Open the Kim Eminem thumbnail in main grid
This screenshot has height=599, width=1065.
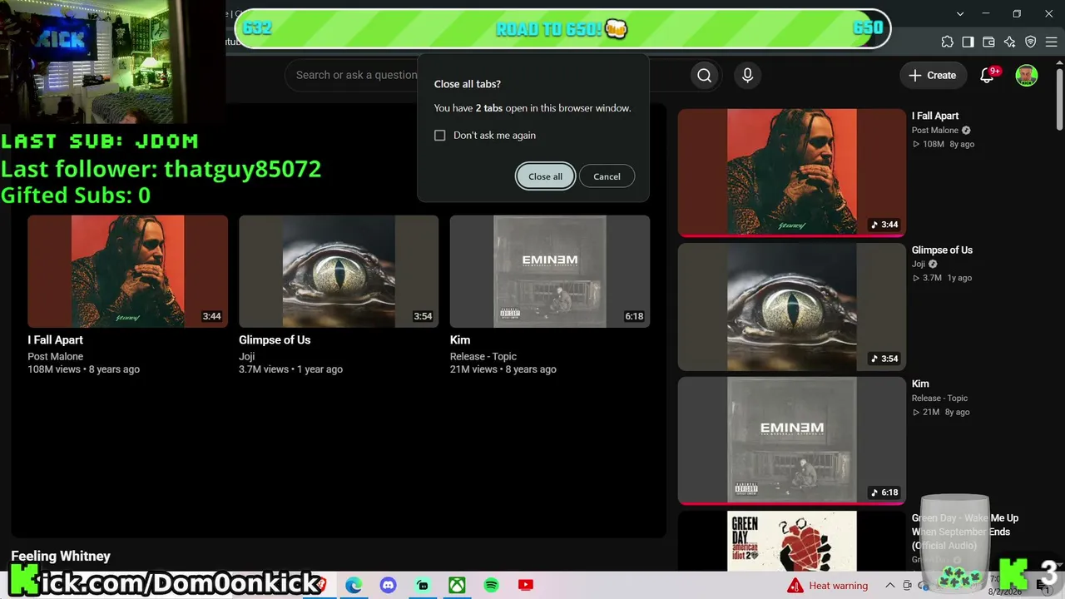550,271
